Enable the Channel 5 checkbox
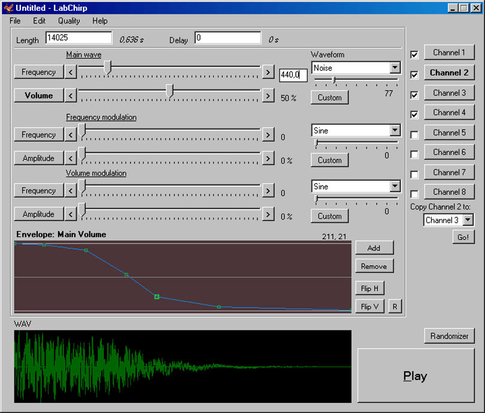The height and width of the screenshot is (413, 485). (414, 135)
